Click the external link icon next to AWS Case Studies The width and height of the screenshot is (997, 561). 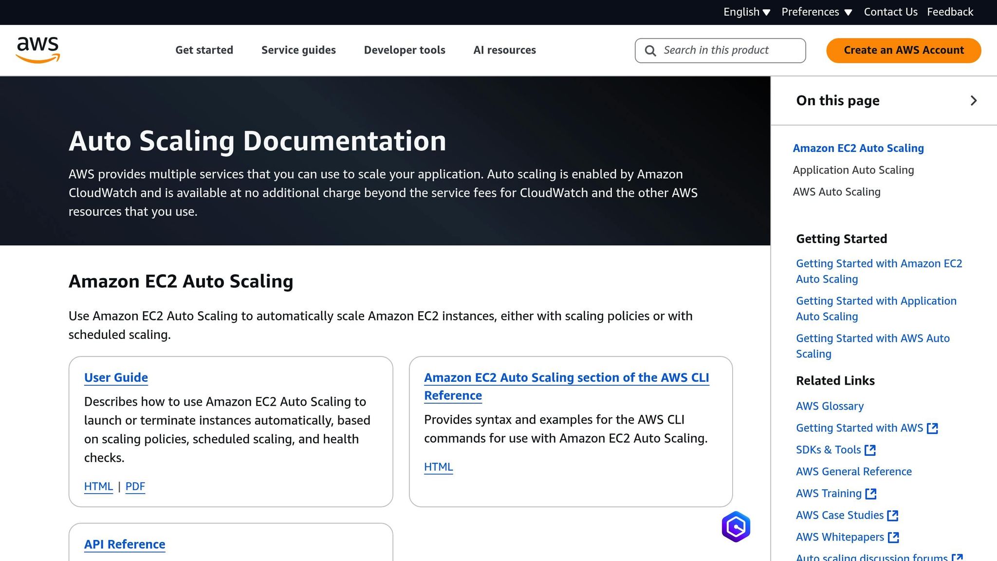pos(893,515)
